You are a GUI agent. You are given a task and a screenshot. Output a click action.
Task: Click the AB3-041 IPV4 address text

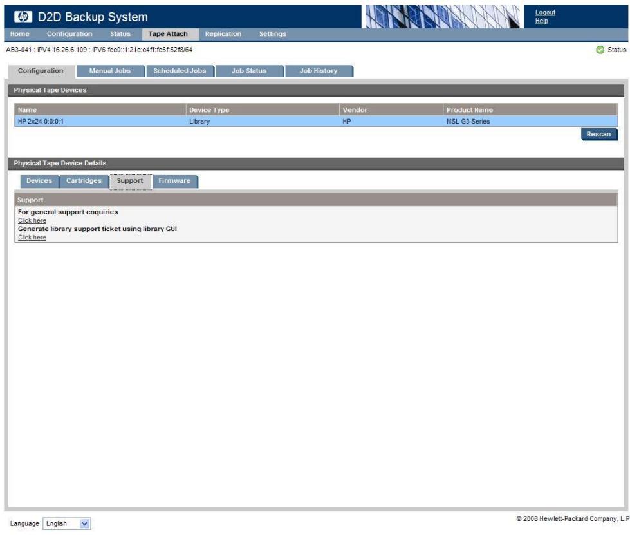pyautogui.click(x=99, y=50)
